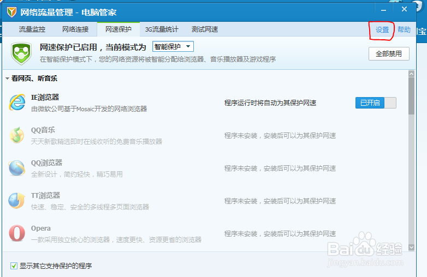Click the vertical scrollbar thumb
Image resolution: width=427 pixels, height=277 pixels.
[x=412, y=96]
